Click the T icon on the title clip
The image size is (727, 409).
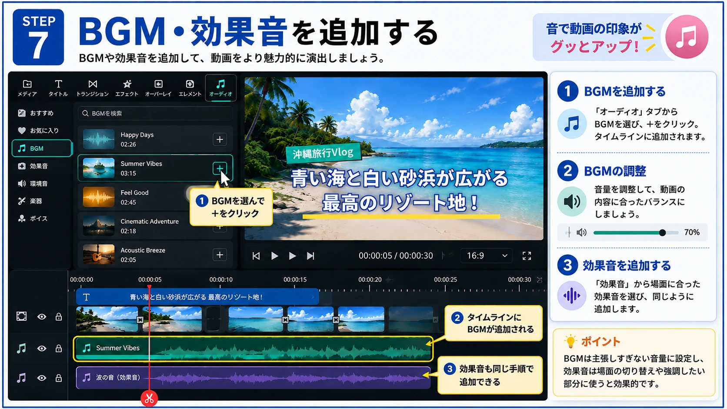point(86,297)
